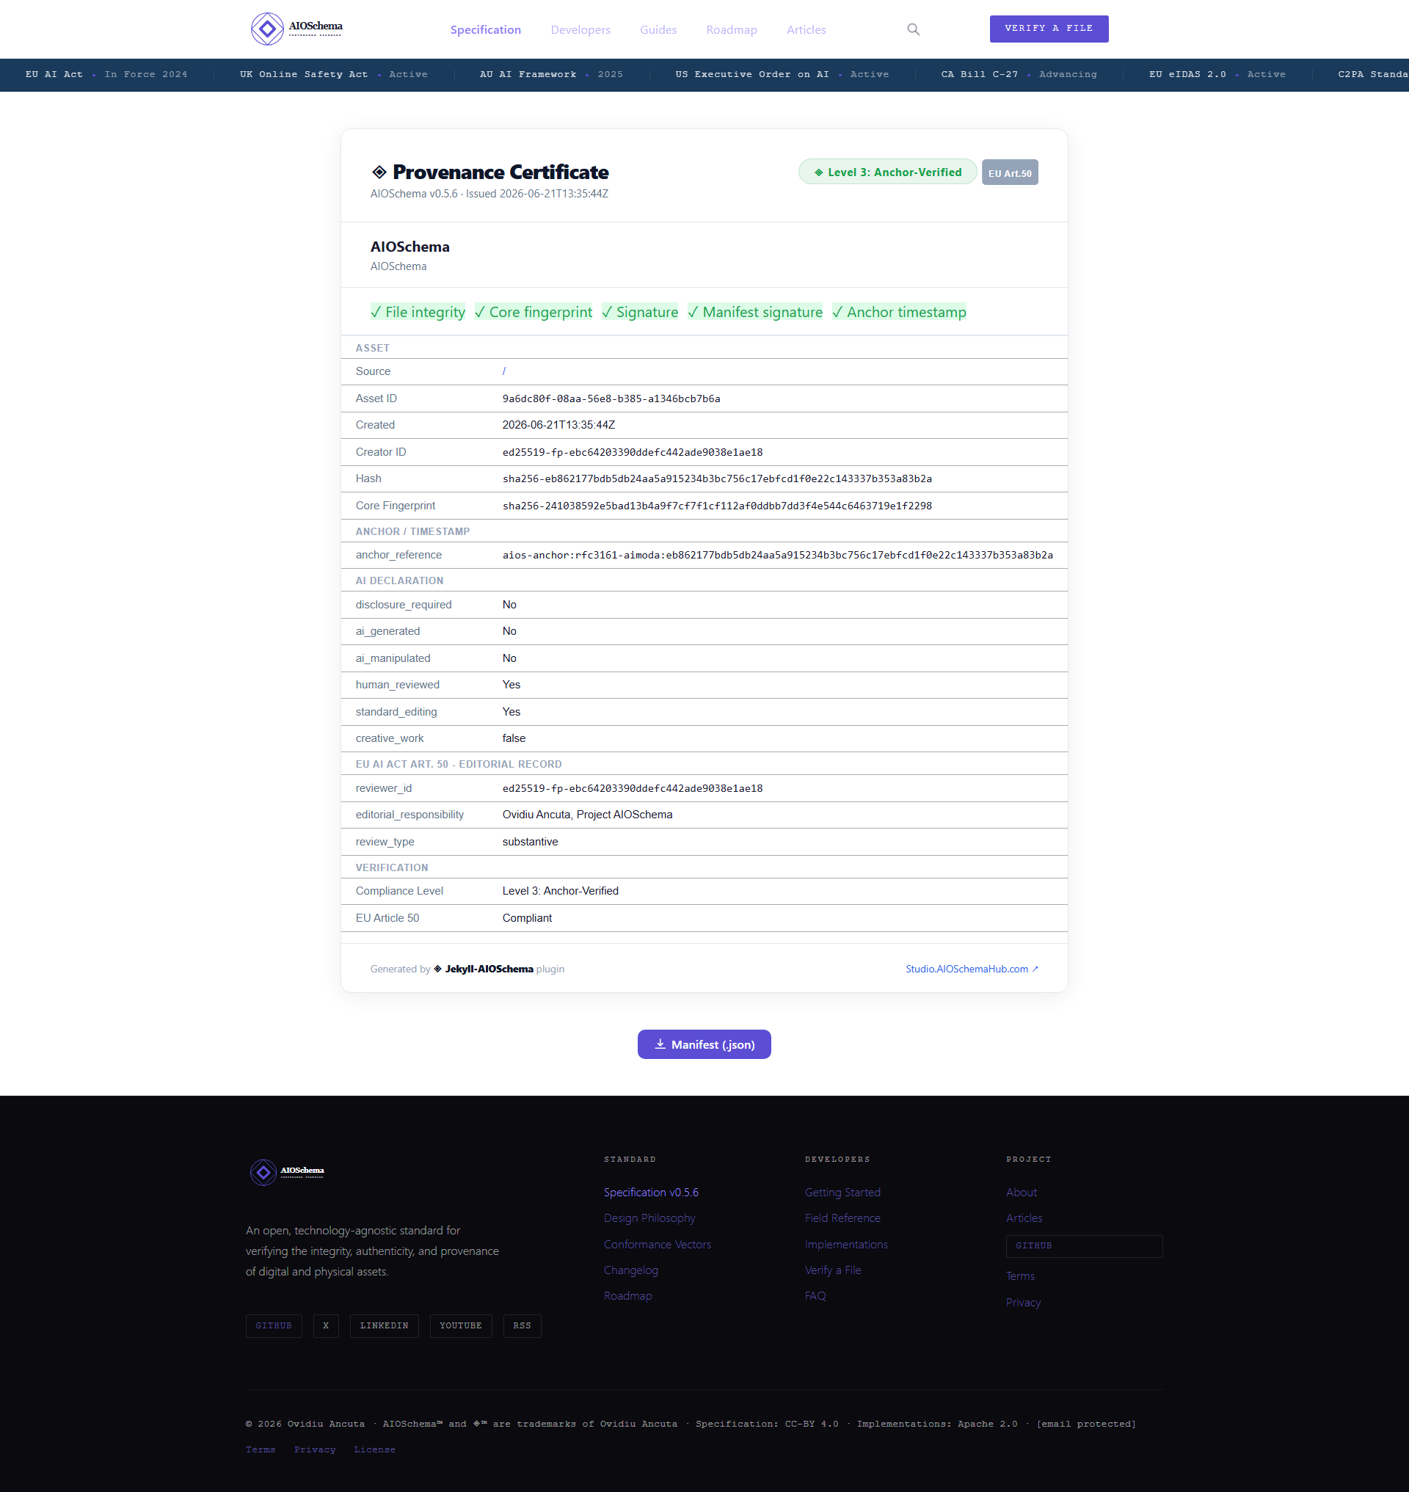Click the Signature check badge

[x=640, y=312]
